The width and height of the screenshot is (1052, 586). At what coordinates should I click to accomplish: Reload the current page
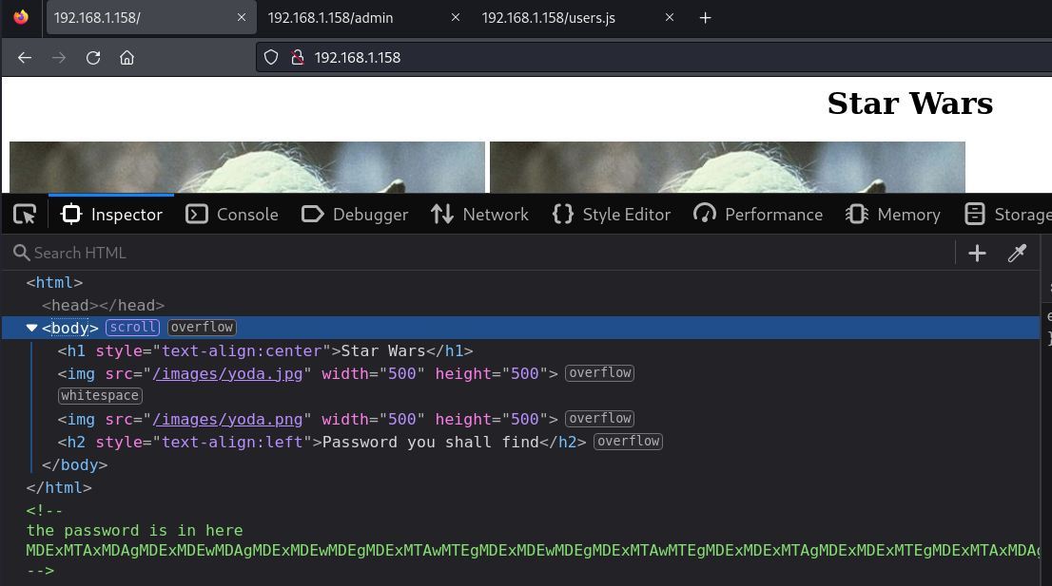tap(93, 58)
